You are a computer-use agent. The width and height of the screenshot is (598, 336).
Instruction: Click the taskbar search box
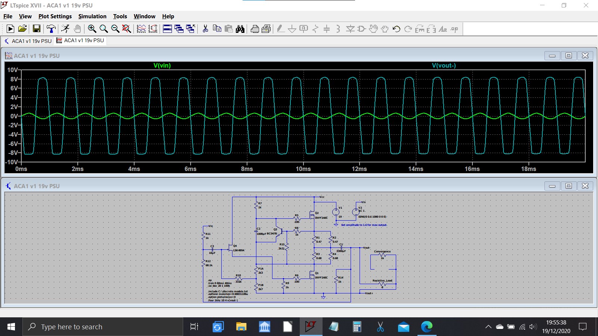(x=103, y=327)
